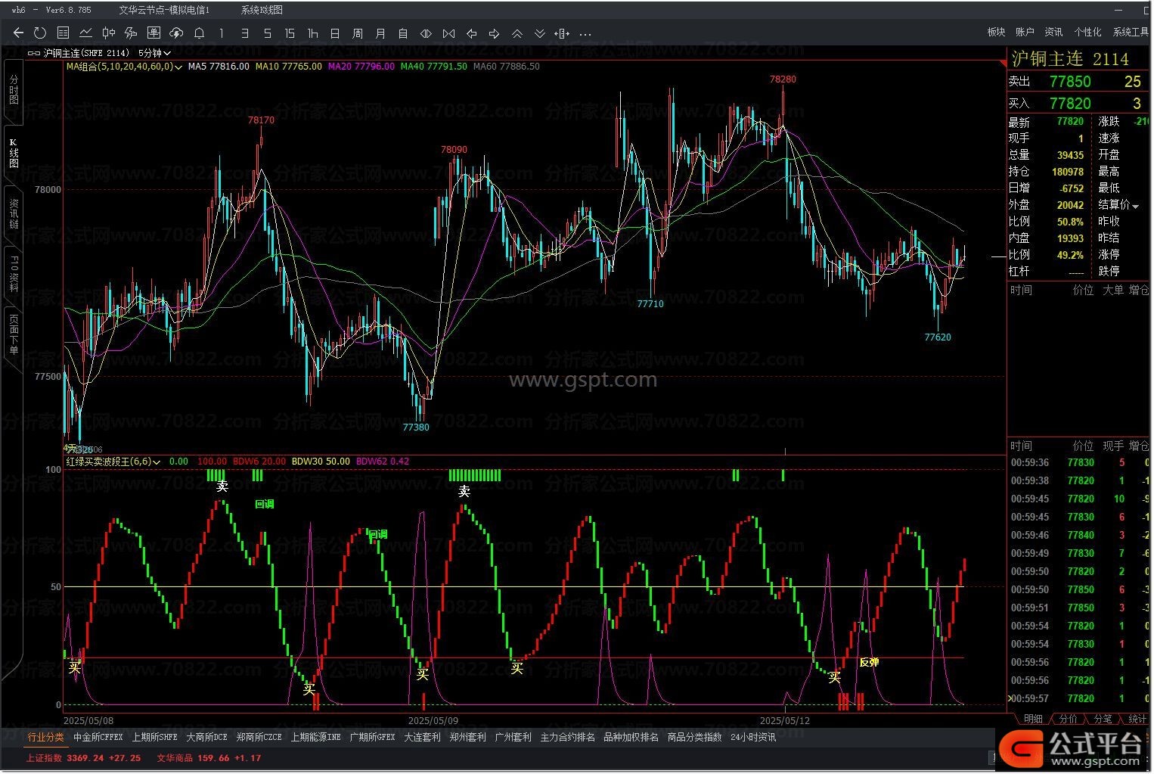1154x774 pixels.
Task: Switch to F10资料 side tab
Action: (x=14, y=275)
